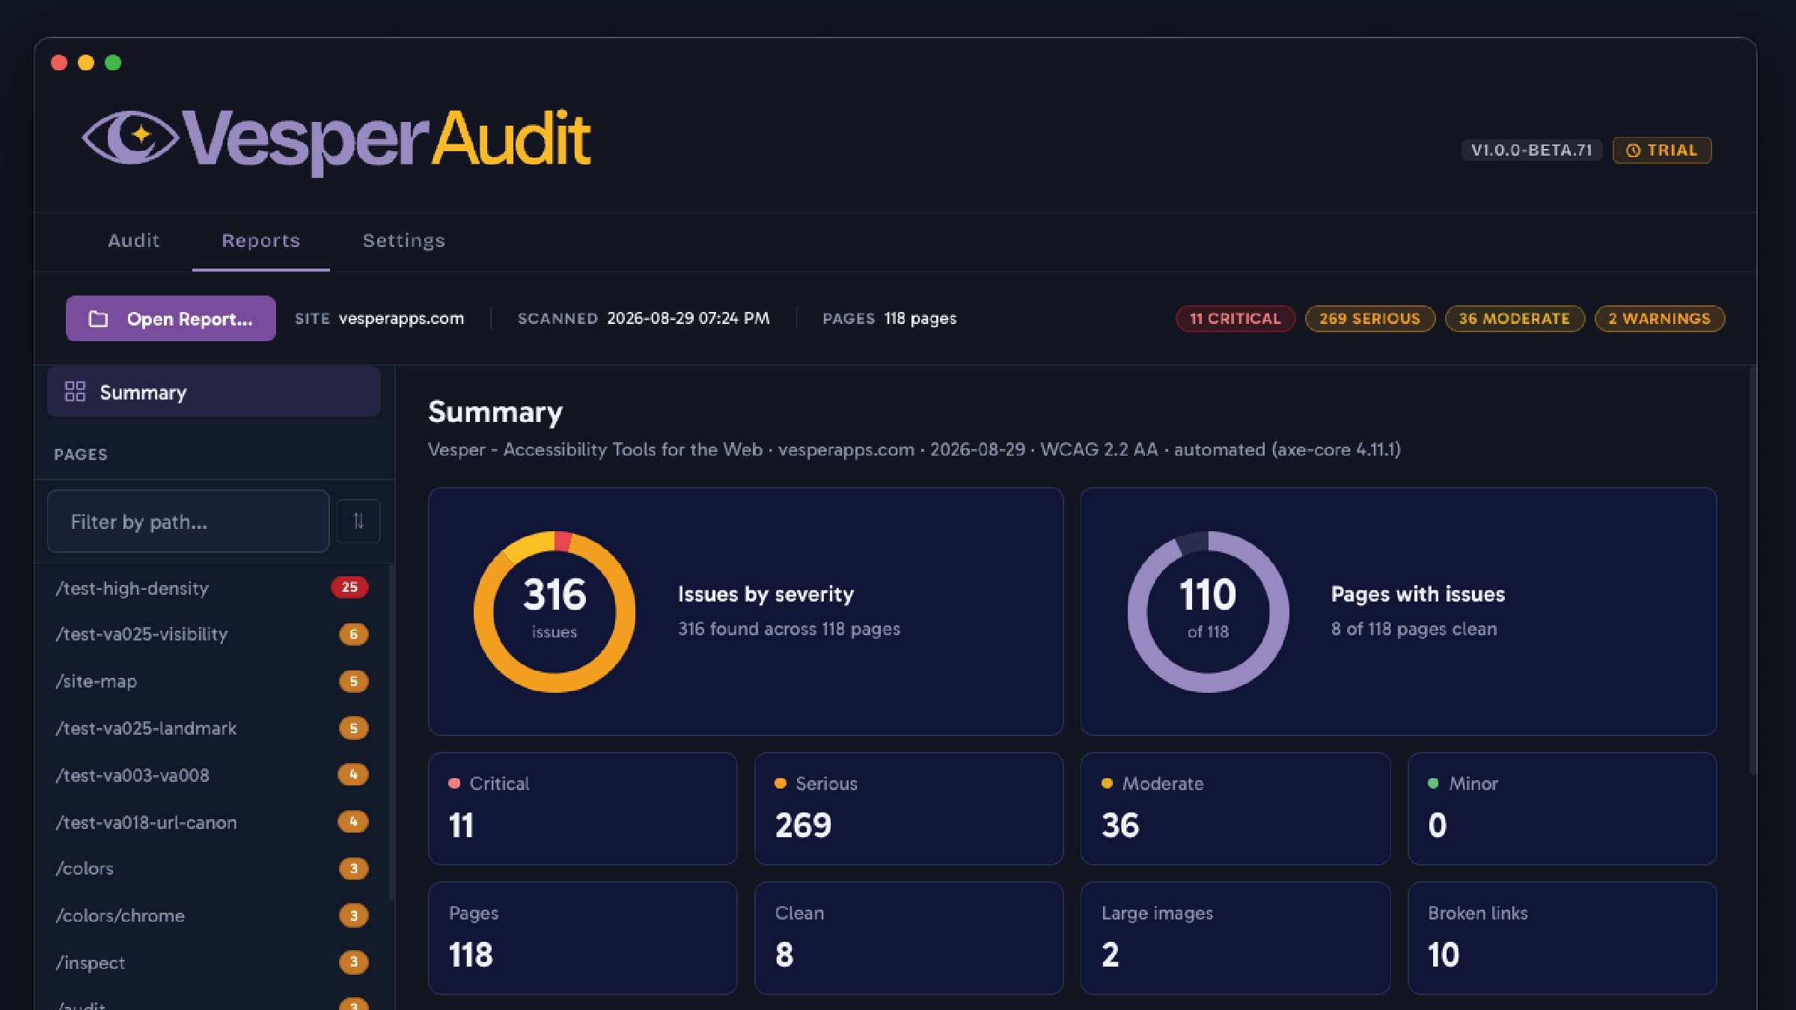The width and height of the screenshot is (1796, 1010).
Task: Click the pages list scrollbar
Action: point(391,733)
